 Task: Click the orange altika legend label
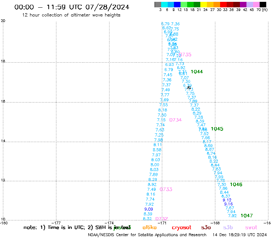click(x=149, y=227)
